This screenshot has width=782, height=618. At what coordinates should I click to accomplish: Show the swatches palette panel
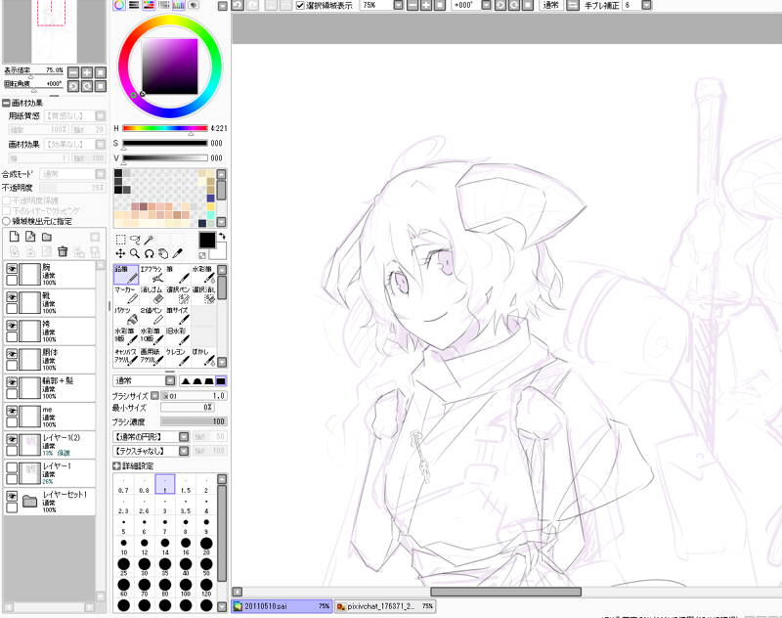(179, 5)
